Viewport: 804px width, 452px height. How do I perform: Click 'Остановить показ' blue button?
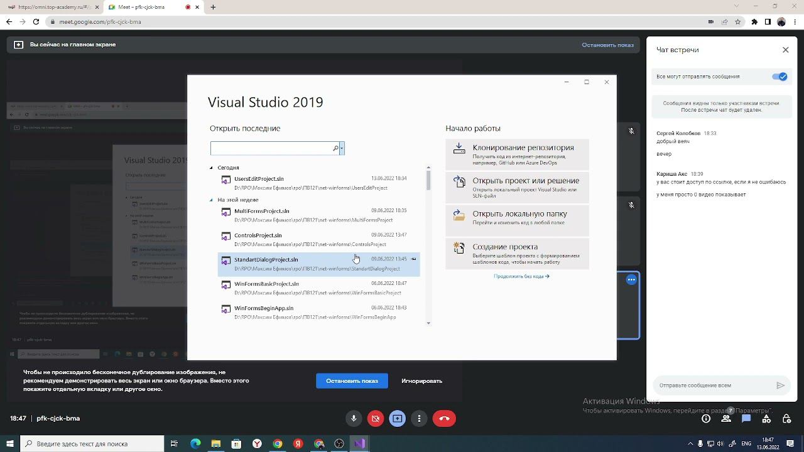[x=352, y=381]
